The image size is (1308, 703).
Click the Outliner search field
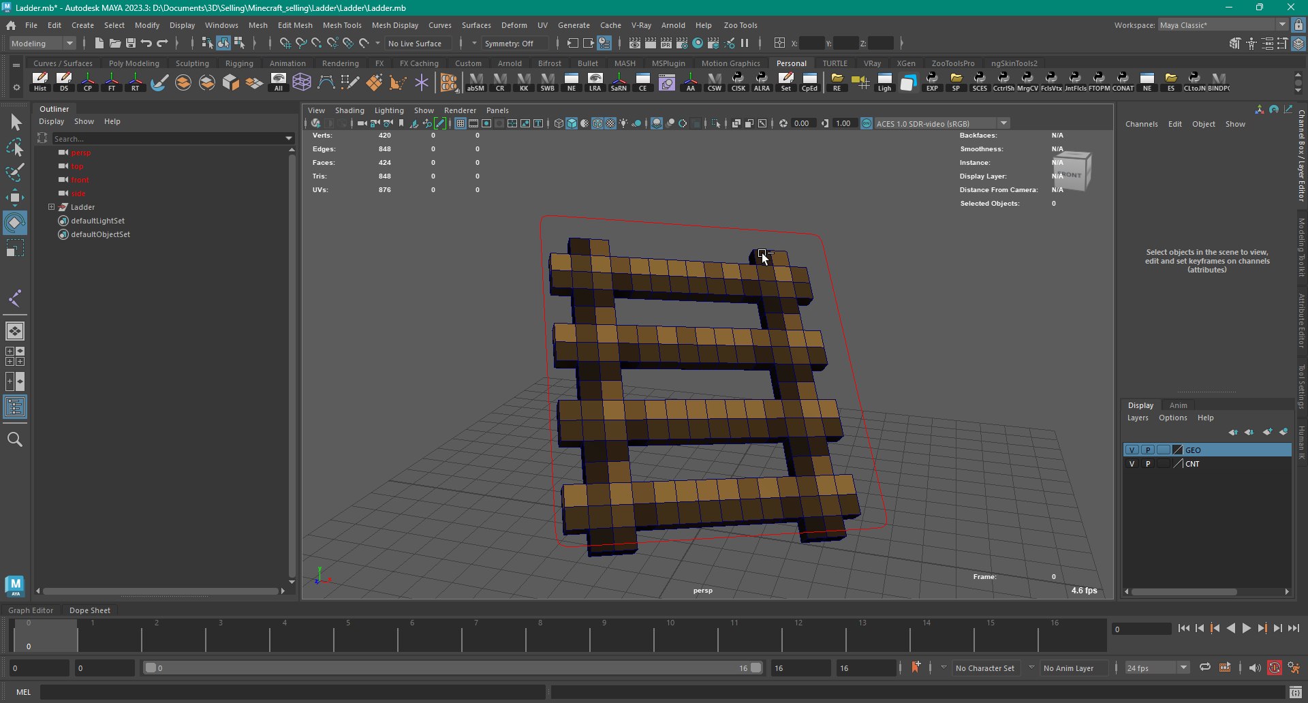[167, 138]
